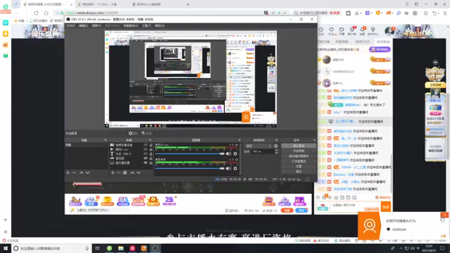Click 开始录制 button in OBS controls

click(x=299, y=151)
